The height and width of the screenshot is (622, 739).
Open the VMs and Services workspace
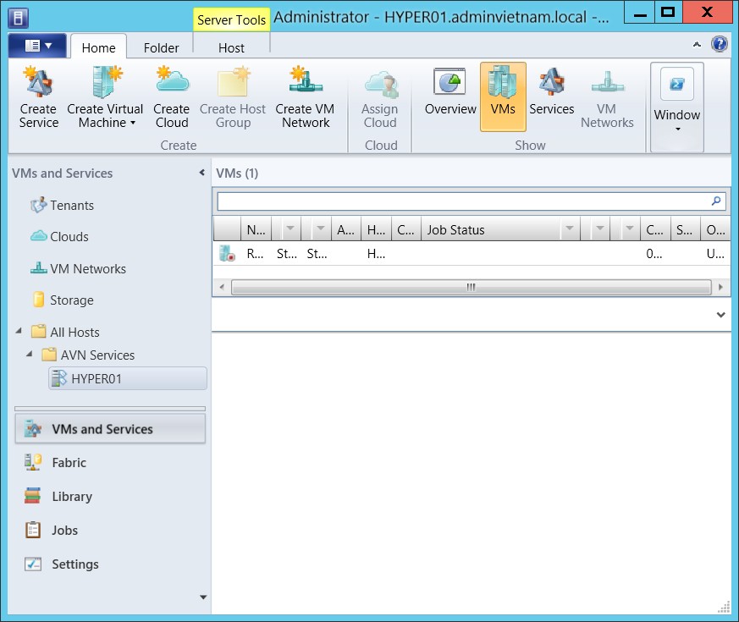click(110, 429)
